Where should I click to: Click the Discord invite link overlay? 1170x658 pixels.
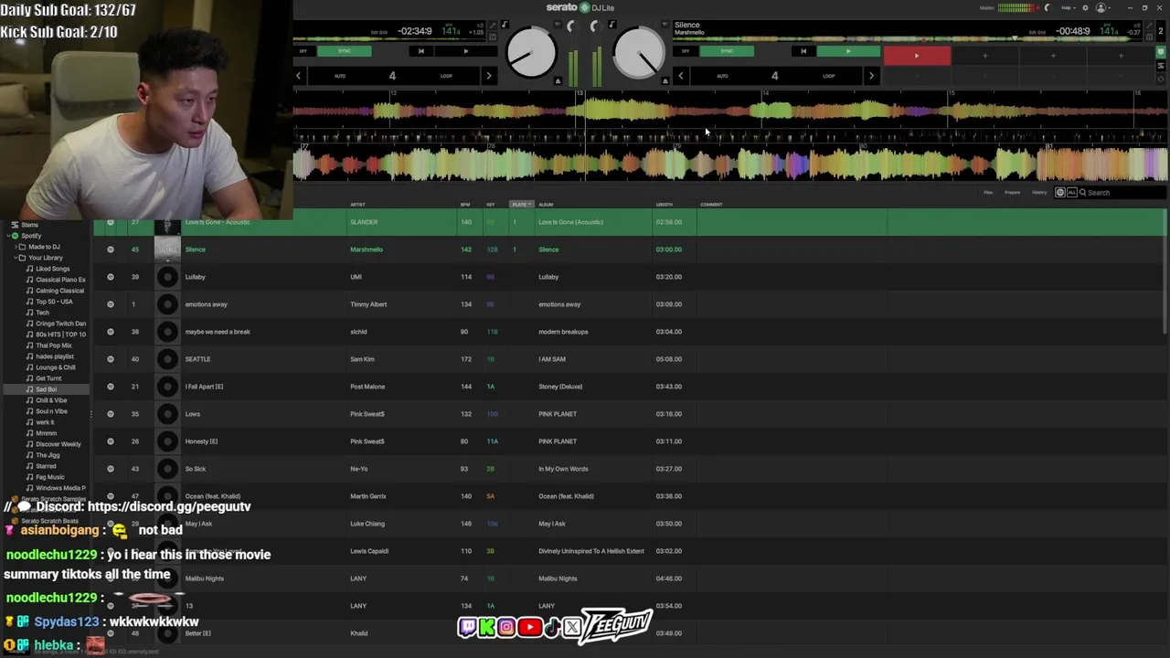[x=169, y=506]
